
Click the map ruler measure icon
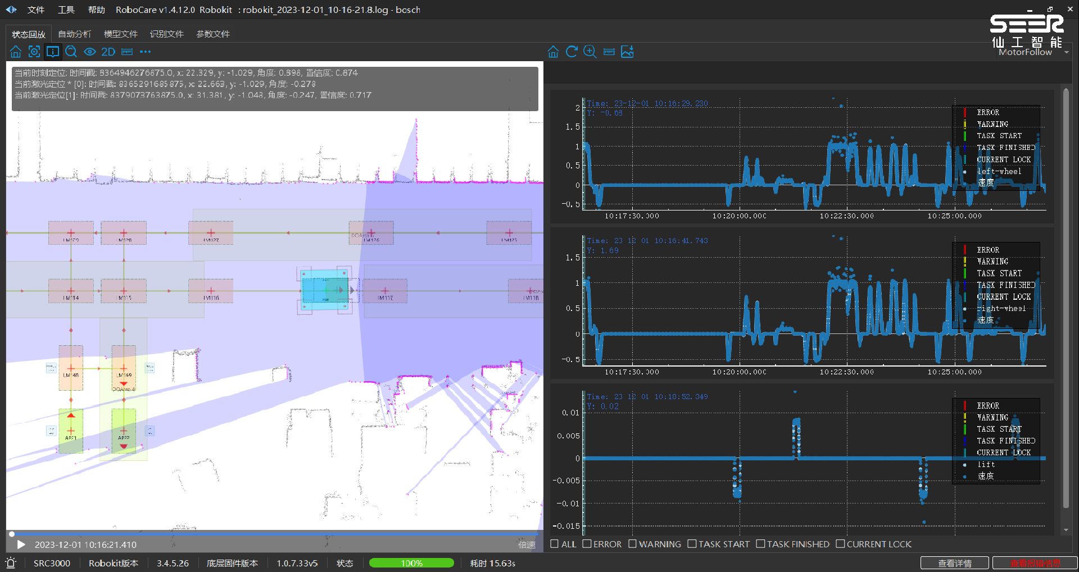(x=127, y=52)
